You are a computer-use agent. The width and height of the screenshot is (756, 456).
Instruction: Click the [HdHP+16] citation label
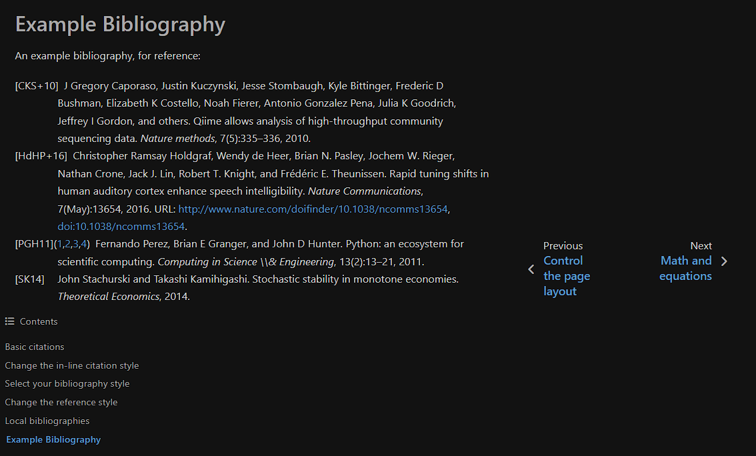[41, 156]
